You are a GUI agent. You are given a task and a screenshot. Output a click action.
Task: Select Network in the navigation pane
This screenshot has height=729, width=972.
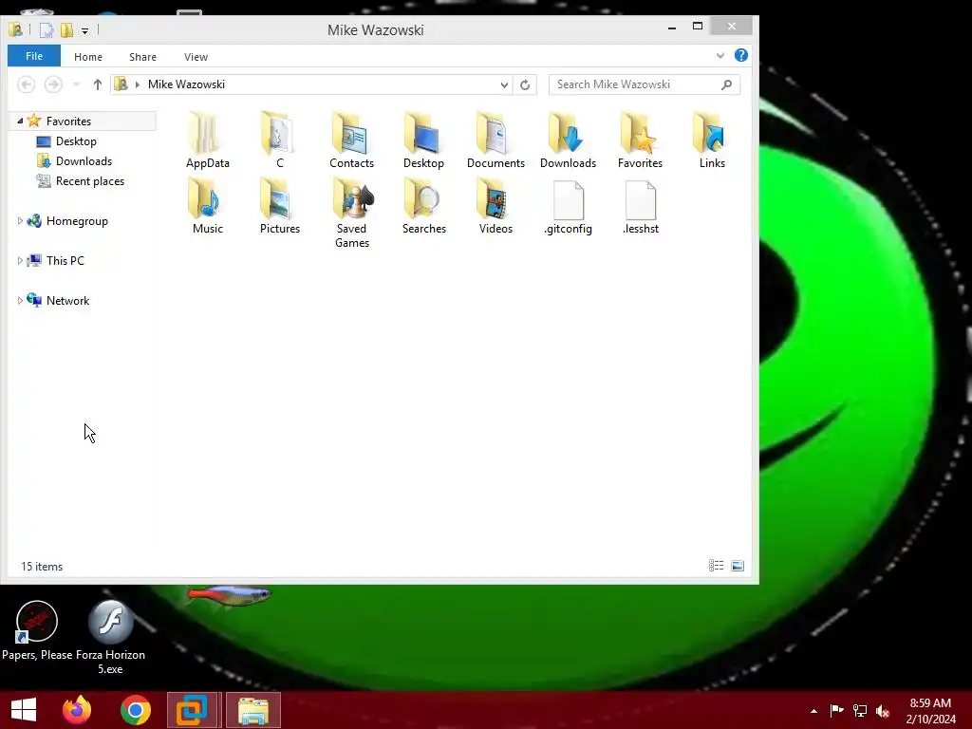coord(67,300)
